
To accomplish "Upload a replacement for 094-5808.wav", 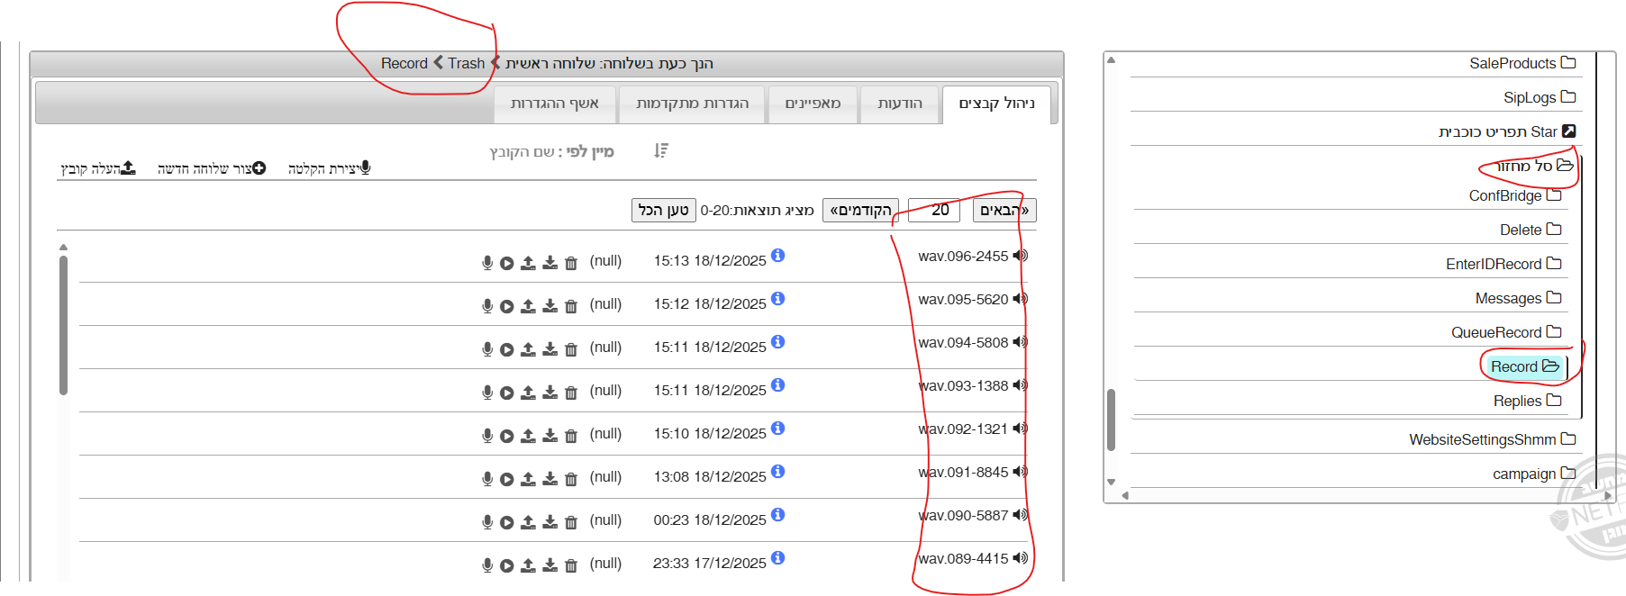I will click(x=528, y=349).
